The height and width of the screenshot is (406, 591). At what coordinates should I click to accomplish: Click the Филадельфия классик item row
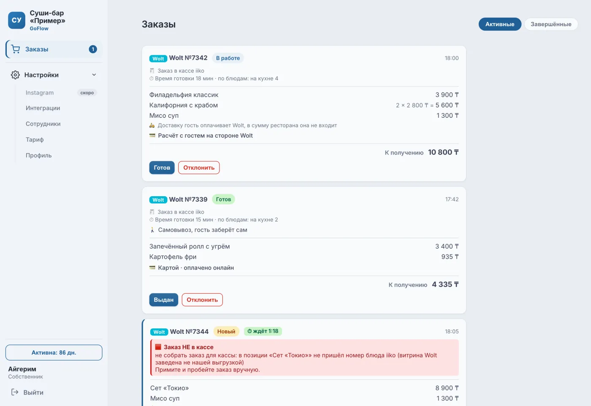click(x=304, y=95)
